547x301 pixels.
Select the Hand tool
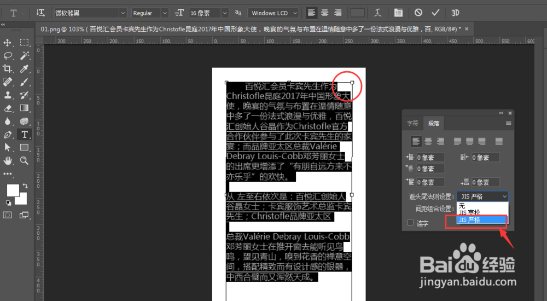tap(7, 161)
